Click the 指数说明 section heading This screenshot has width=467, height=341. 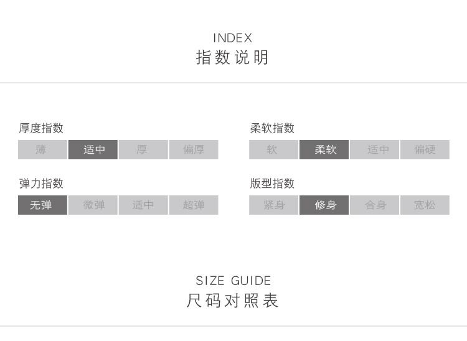click(233, 57)
